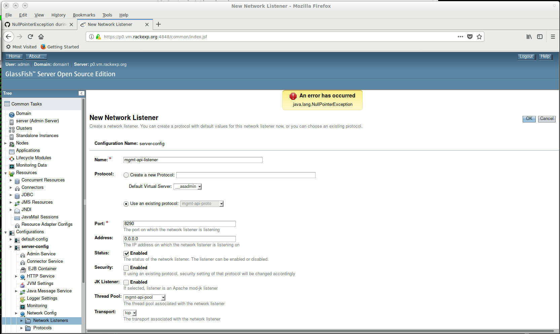Image resolution: width=560 pixels, height=334 pixels.
Task: Open the Tools menu
Action: tap(107, 15)
